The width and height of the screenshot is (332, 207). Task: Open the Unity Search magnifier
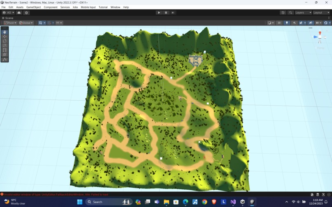[x=290, y=13]
